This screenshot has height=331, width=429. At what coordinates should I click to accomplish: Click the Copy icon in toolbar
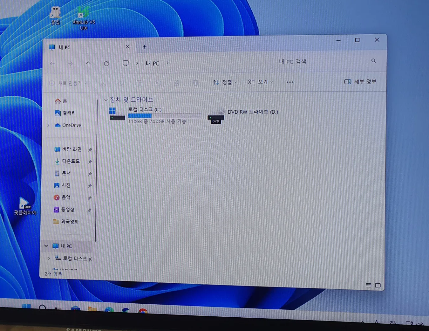coord(121,83)
